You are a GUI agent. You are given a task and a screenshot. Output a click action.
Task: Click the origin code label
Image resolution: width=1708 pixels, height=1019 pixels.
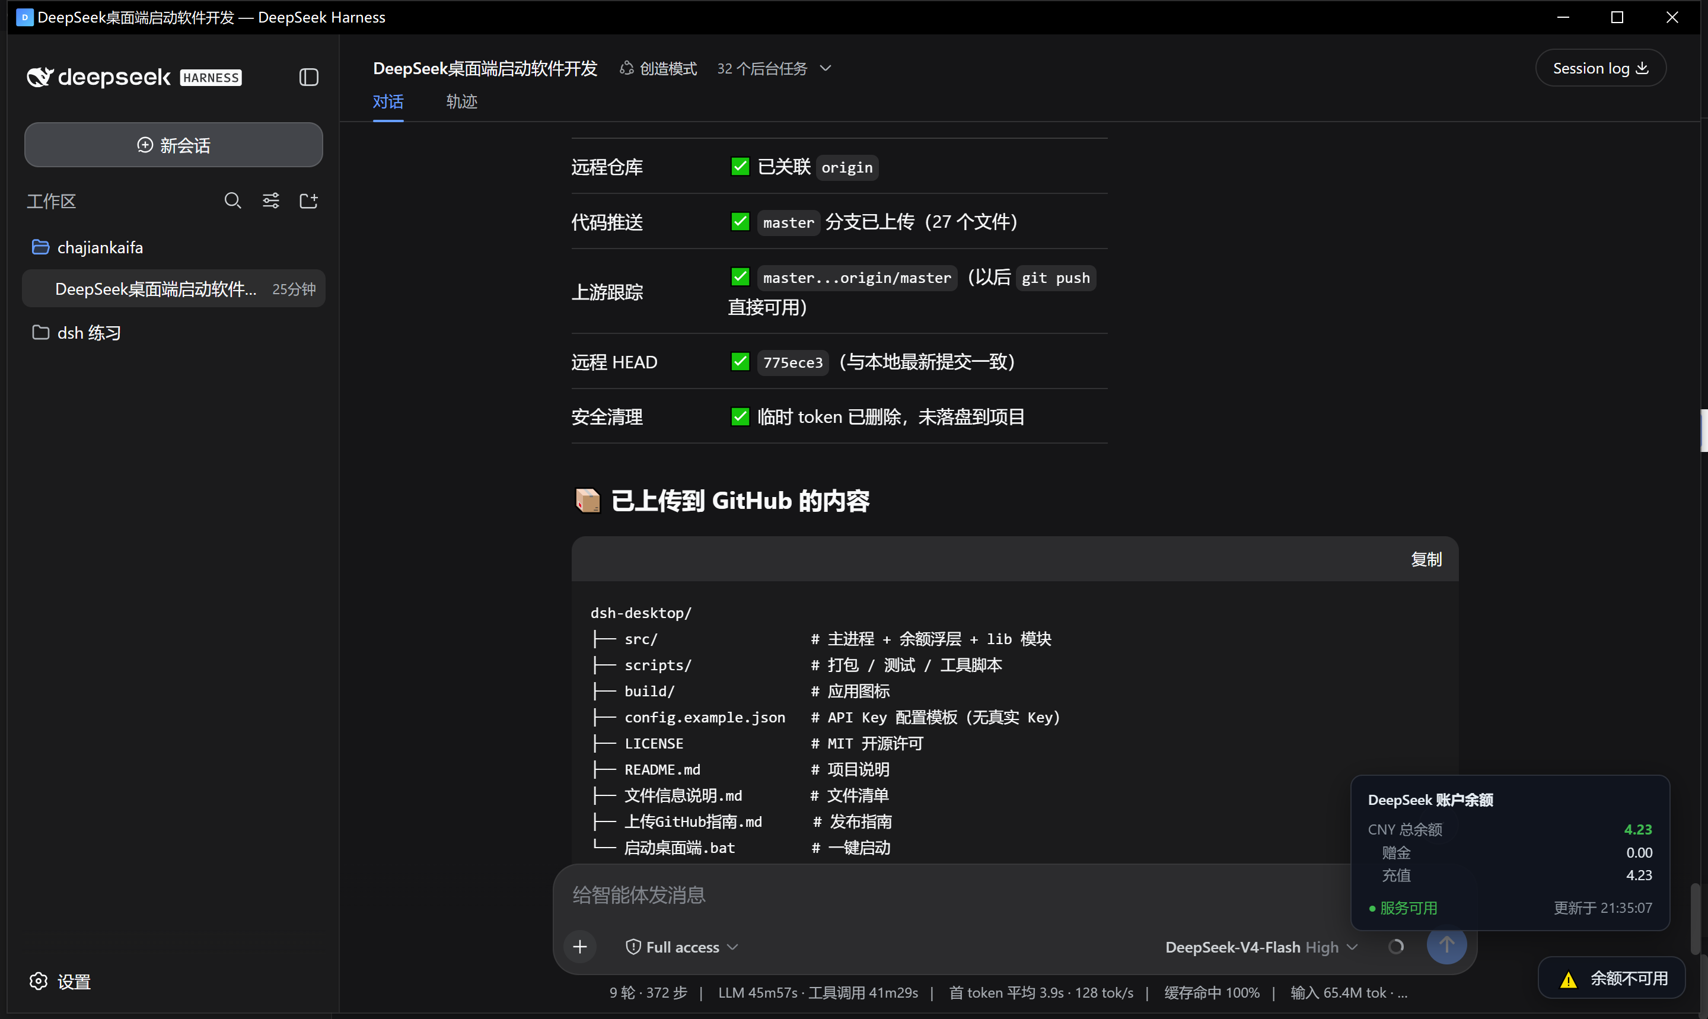click(x=847, y=167)
